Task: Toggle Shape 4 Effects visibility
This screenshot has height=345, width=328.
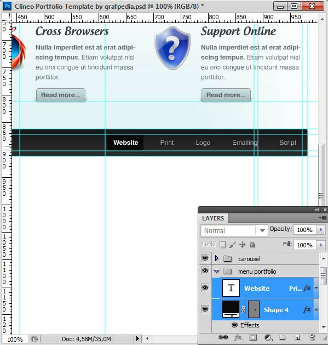Action: 234,325
